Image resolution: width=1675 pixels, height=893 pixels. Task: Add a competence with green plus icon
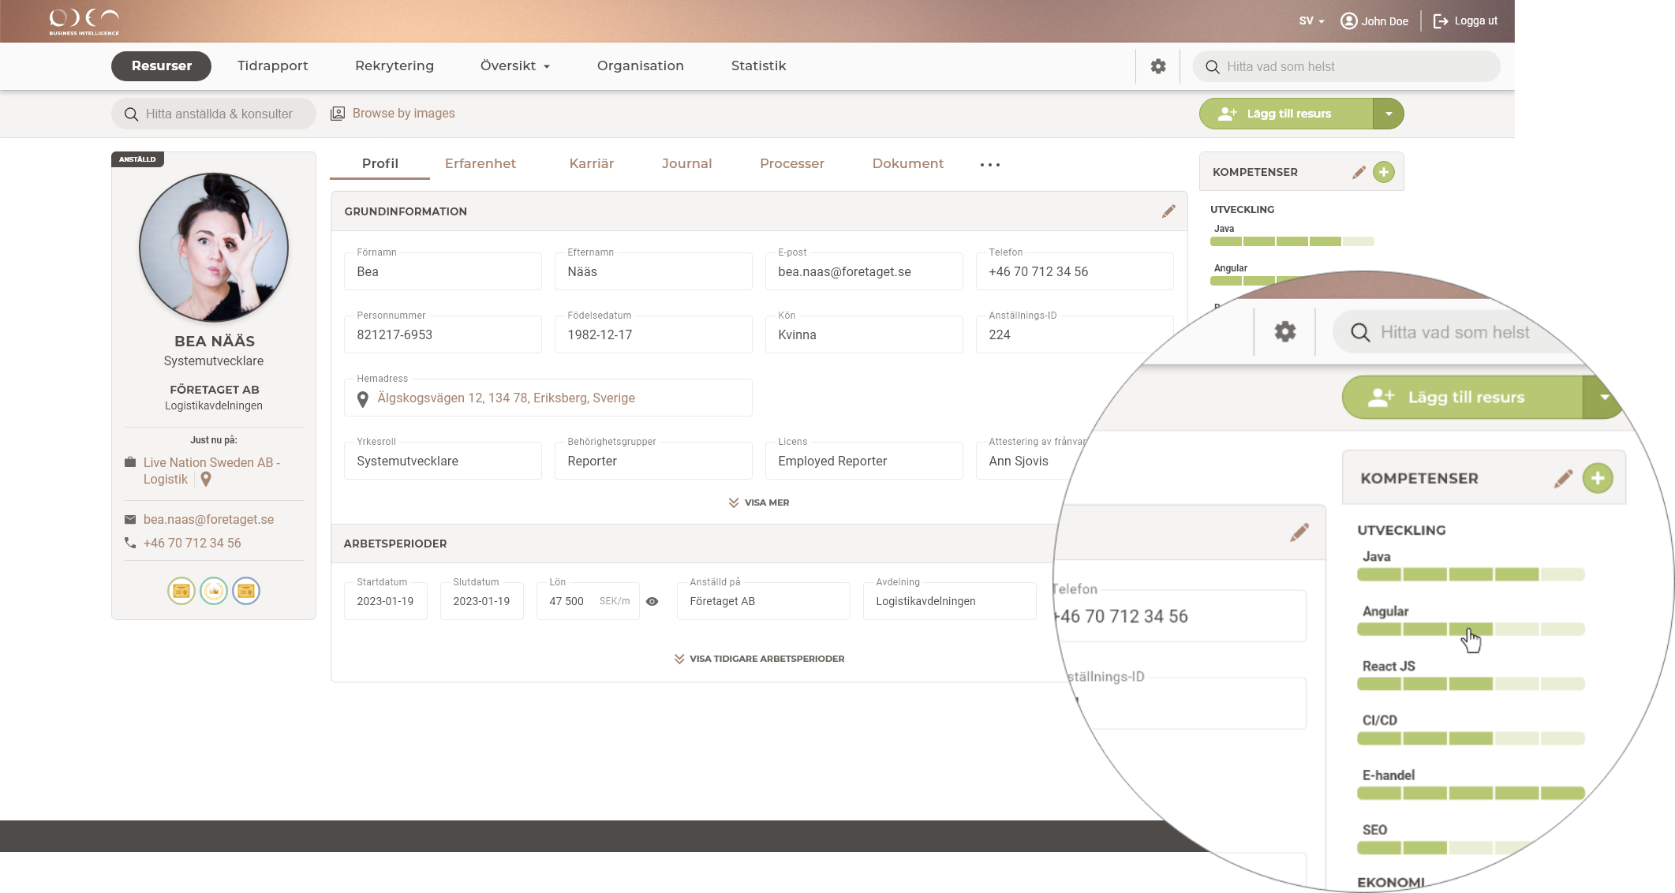click(x=1384, y=172)
